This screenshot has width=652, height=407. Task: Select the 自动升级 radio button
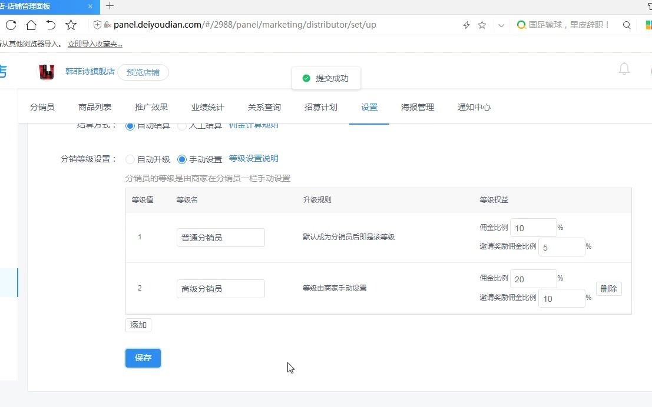pyautogui.click(x=130, y=159)
